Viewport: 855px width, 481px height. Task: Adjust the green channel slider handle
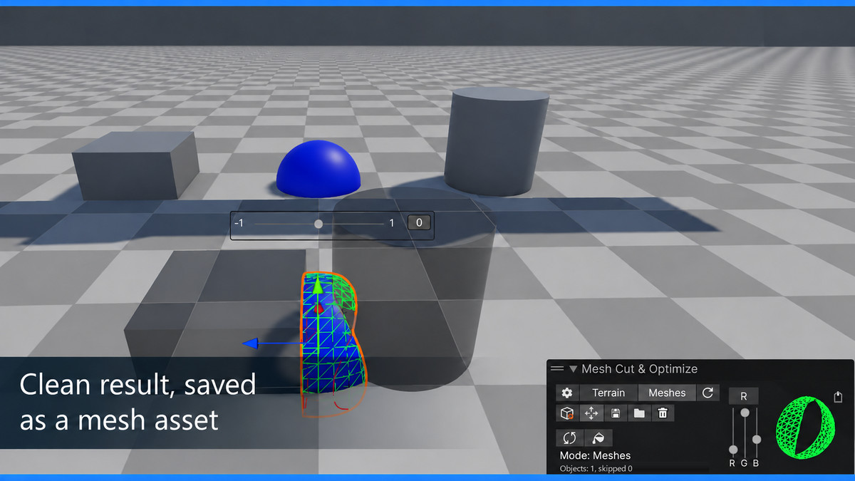click(x=745, y=413)
